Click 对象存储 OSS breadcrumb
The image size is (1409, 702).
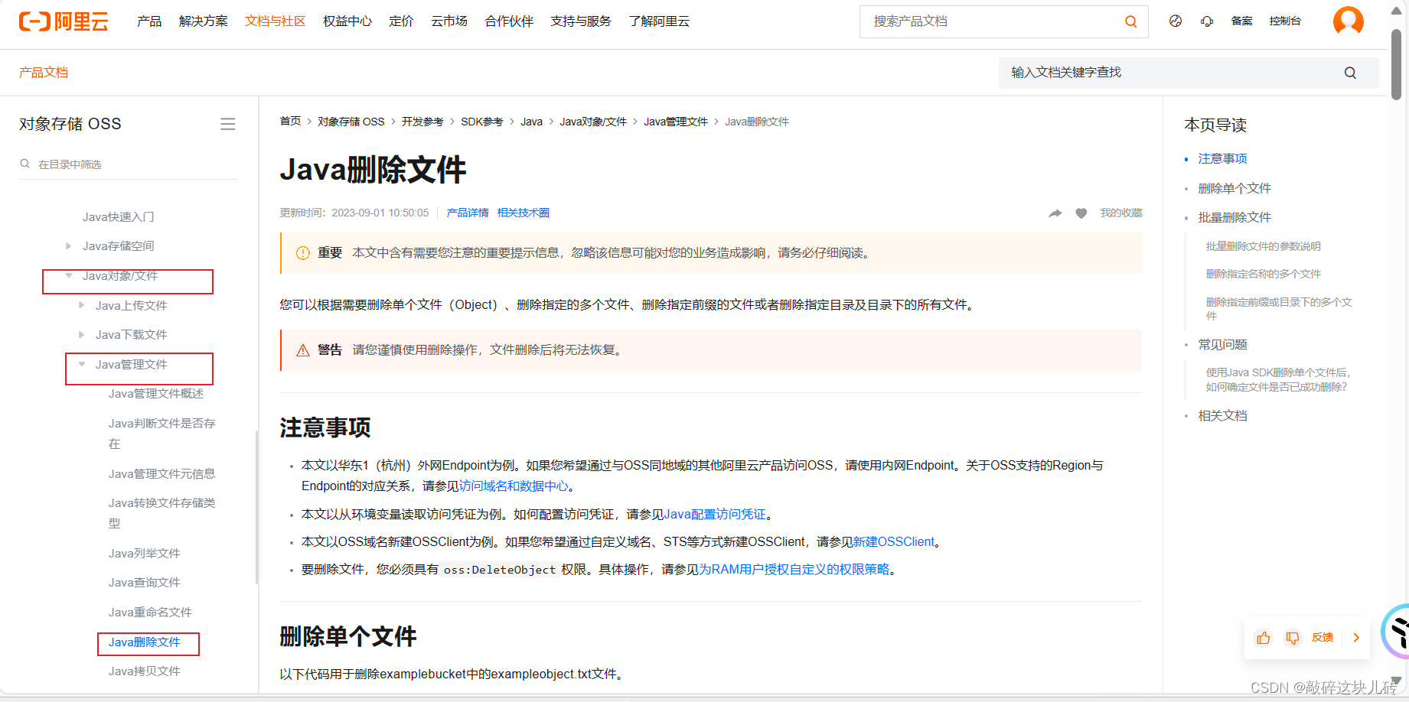tap(351, 122)
